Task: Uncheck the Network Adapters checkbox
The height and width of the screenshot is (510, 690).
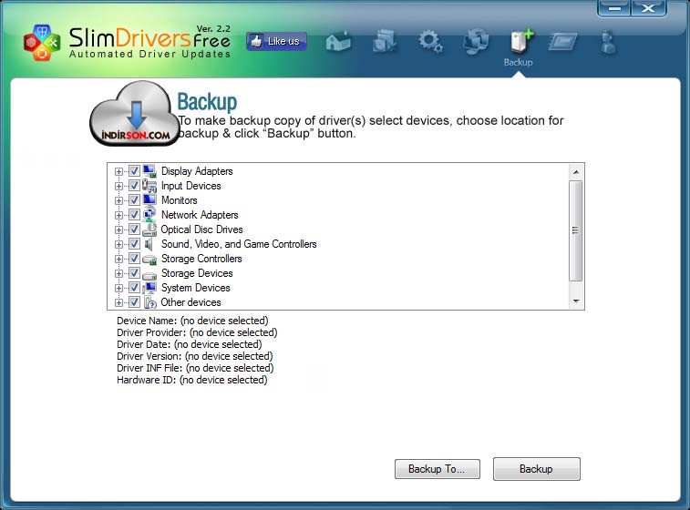Action: click(x=134, y=215)
